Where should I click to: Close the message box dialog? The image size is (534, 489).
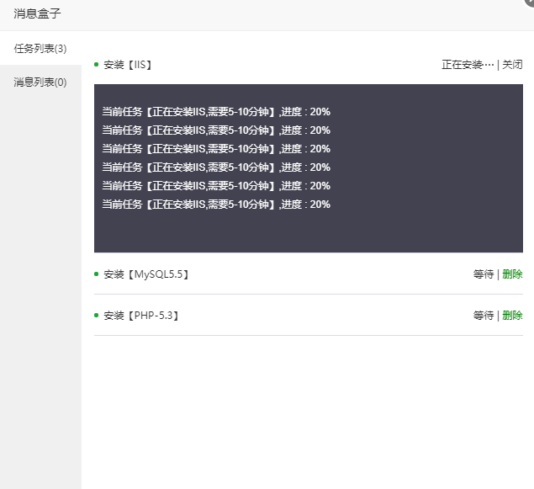(x=530, y=2)
